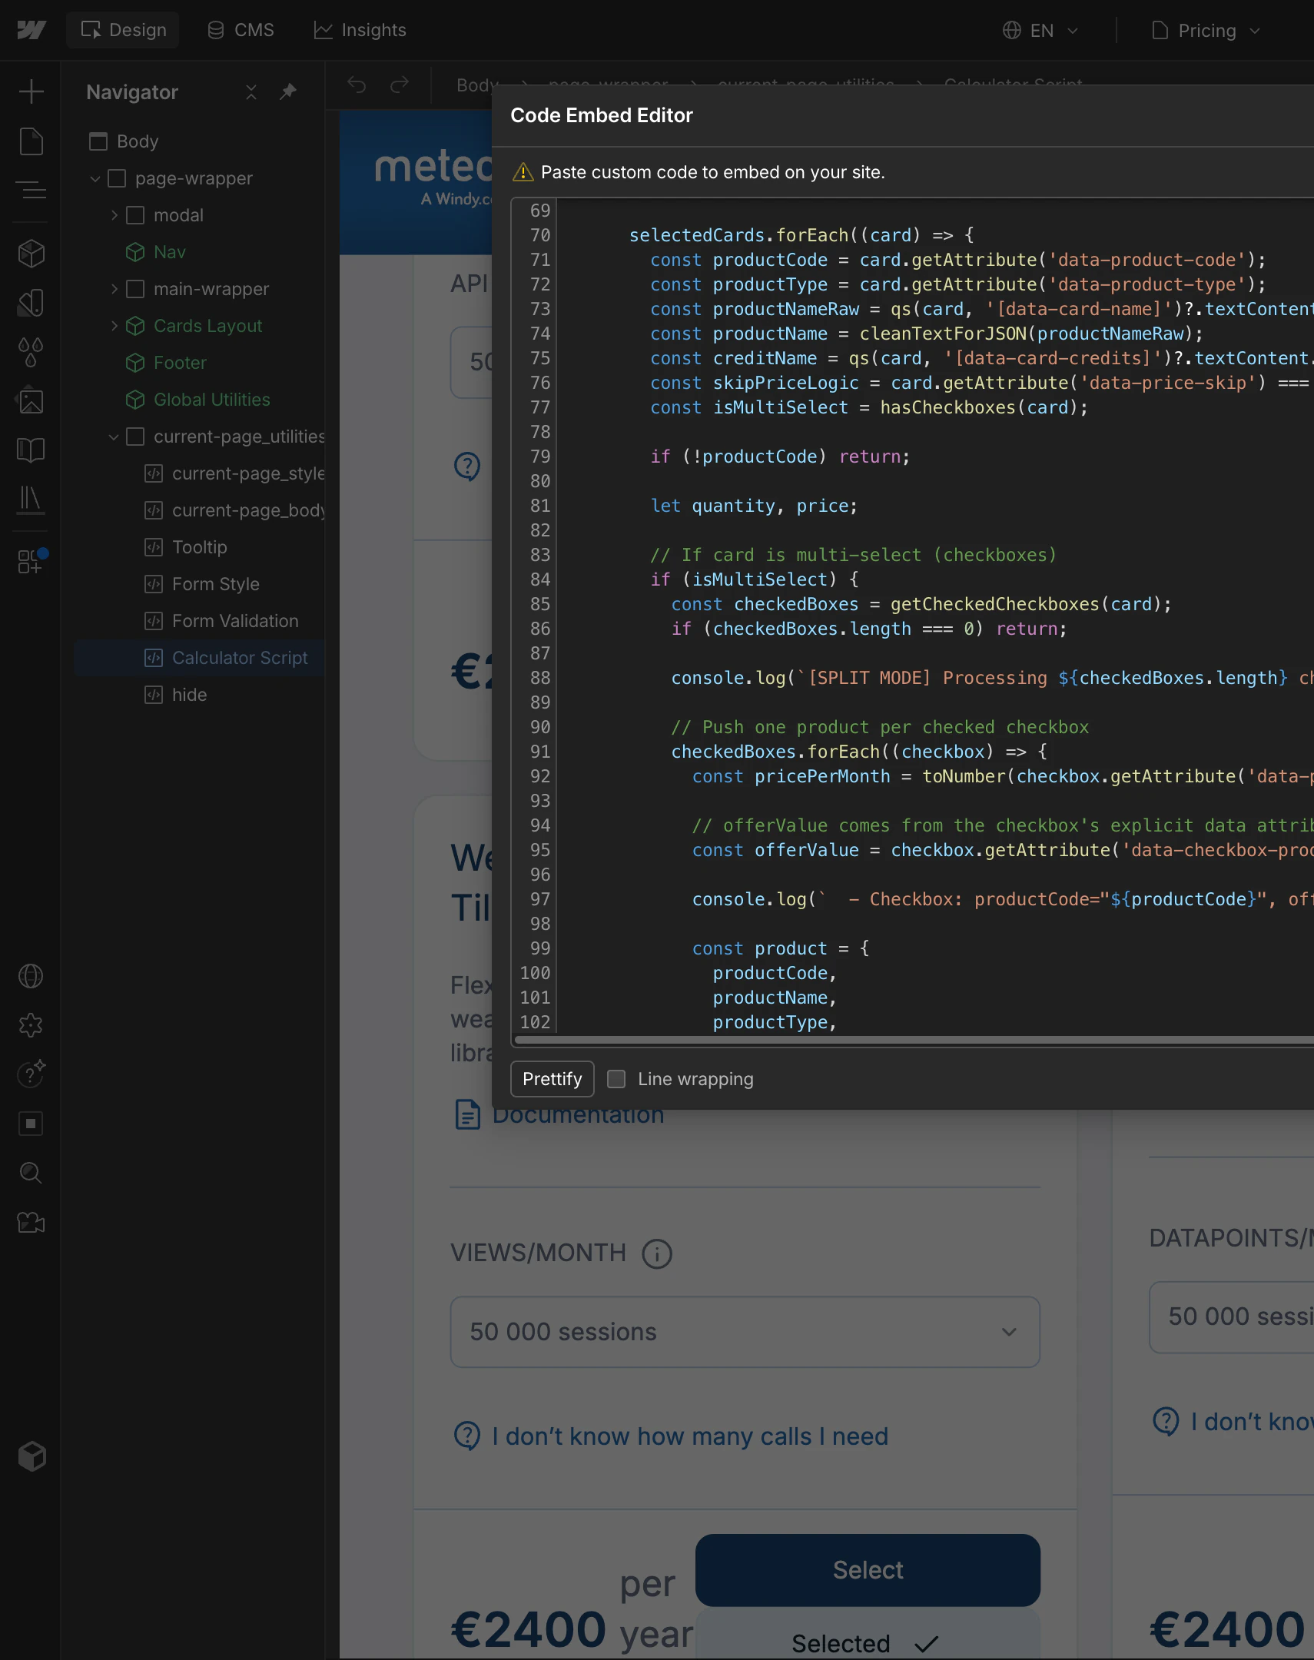
Task: Open the Settings gear icon in sidebar
Action: click(31, 1024)
